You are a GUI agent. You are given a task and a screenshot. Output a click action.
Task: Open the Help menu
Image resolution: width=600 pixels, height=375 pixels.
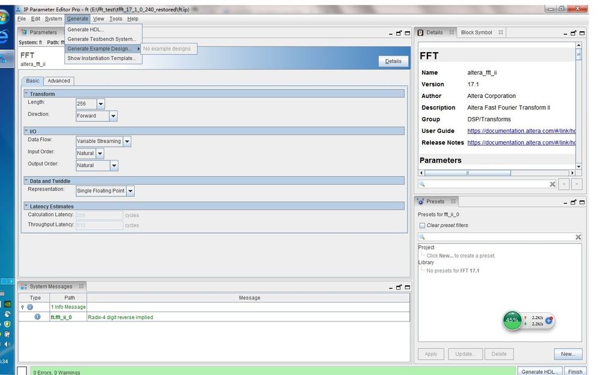pyautogui.click(x=133, y=19)
